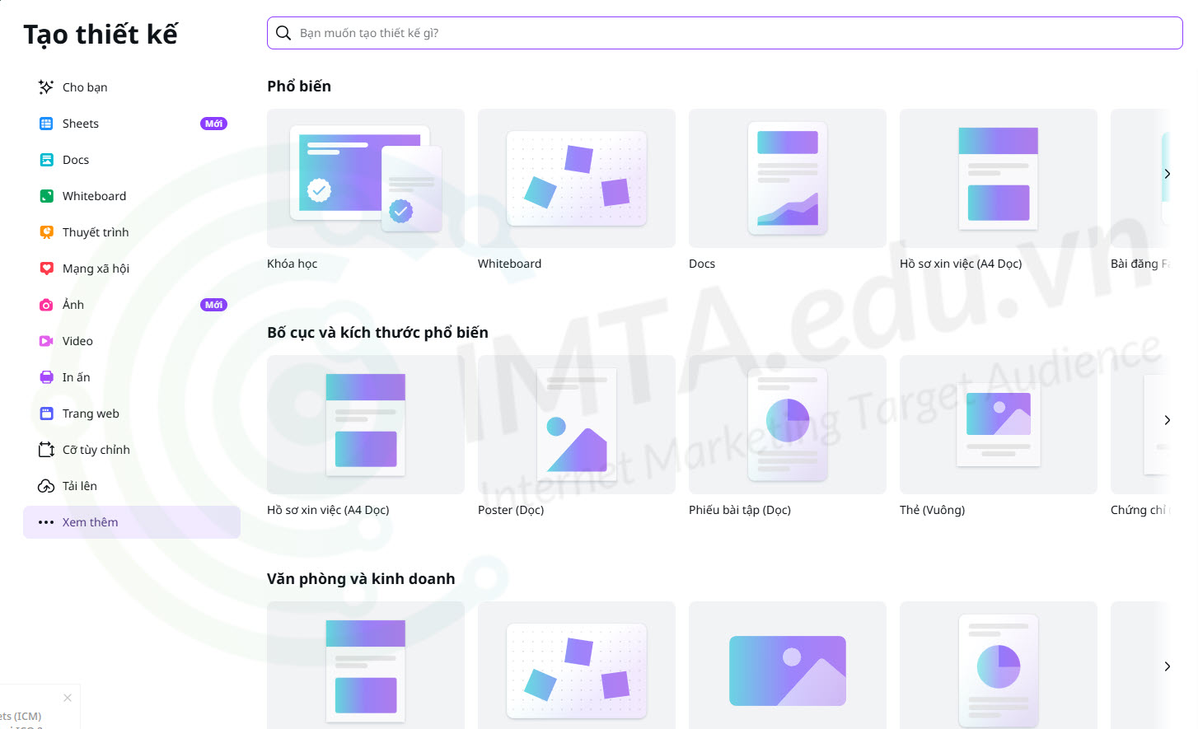The image size is (1198, 729).
Task: Select Docs in the sidebar
Action: click(132, 160)
